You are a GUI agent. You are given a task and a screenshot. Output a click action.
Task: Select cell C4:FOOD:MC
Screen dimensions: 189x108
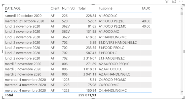click(x=109, y=85)
